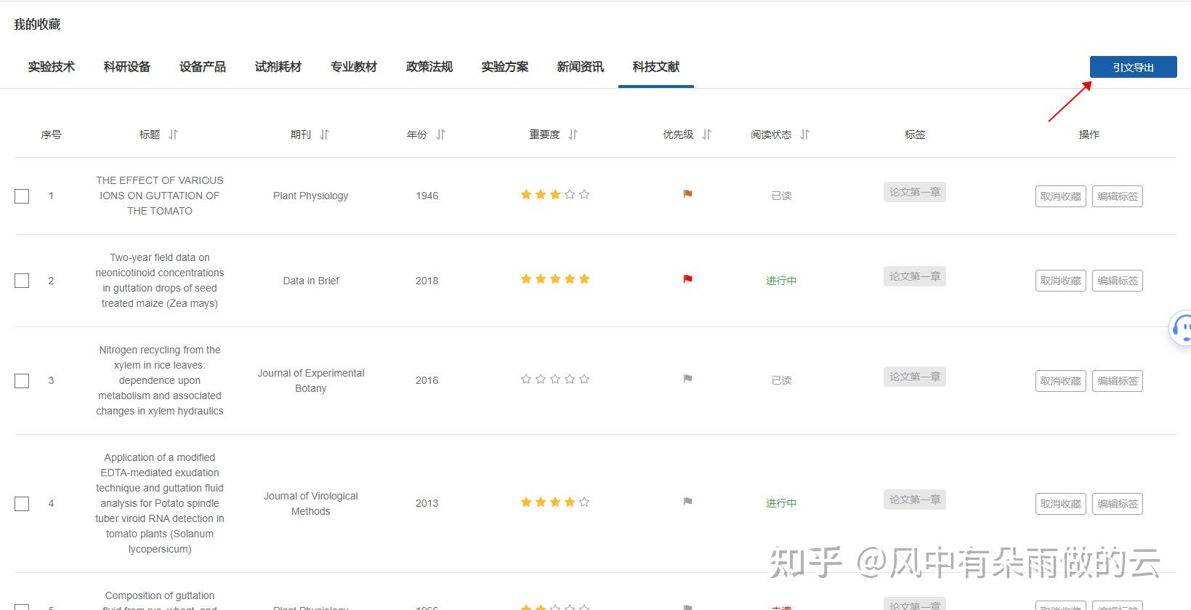
Task: Click the first star of the Data in Brief paper
Action: click(x=526, y=279)
